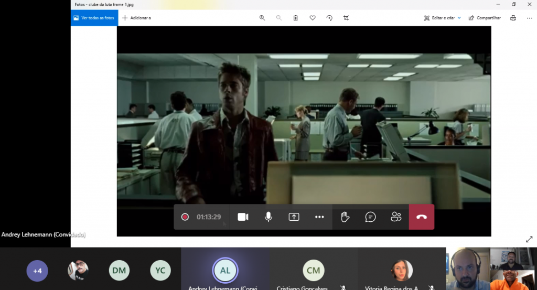Viewport: 537px width, 290px height.
Task: Open 'Ver todas as fotos' view
Action: click(94, 18)
